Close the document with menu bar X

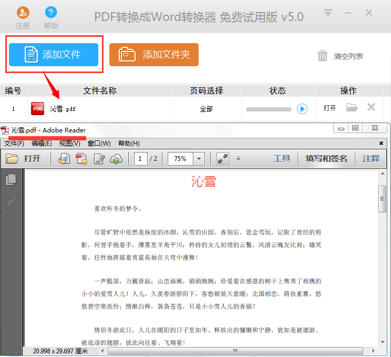(381, 143)
